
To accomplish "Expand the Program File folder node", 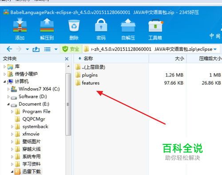I will [12, 112].
